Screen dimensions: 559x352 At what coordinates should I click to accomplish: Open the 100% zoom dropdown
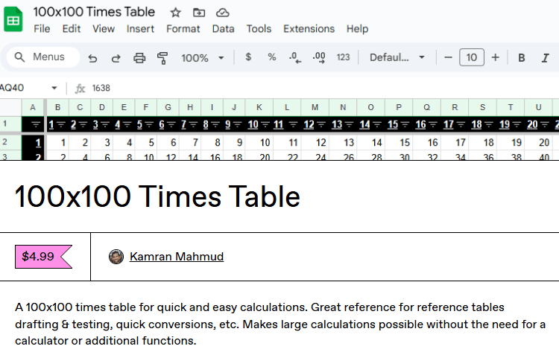203,57
